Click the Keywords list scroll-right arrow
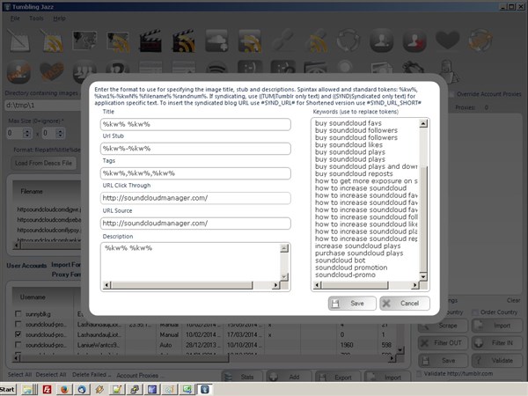The height and width of the screenshot is (396, 528). (414, 285)
